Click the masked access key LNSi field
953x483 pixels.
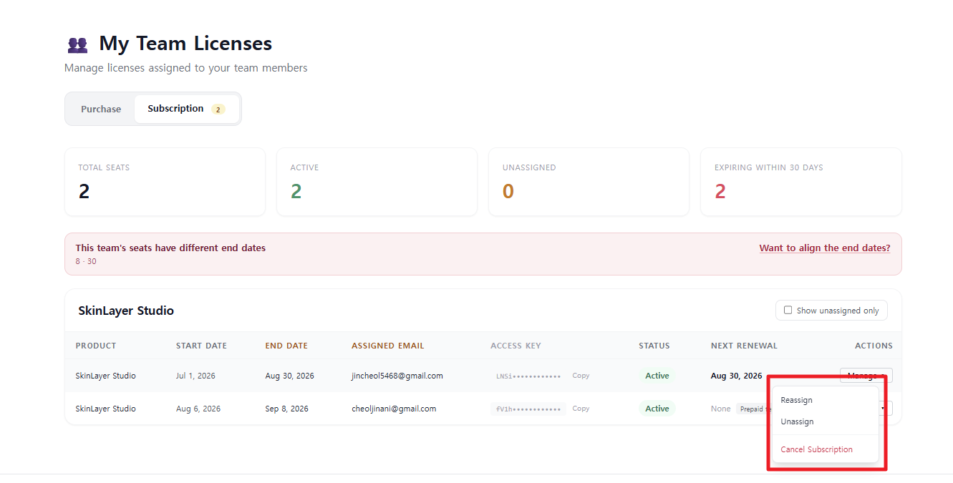[x=528, y=376]
